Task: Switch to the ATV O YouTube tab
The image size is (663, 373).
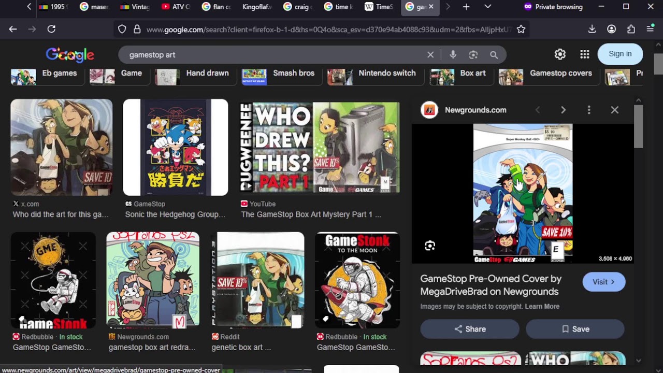Action: point(176,7)
